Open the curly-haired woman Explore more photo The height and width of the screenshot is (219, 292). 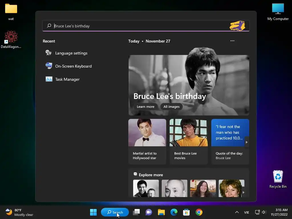[x=232, y=188]
